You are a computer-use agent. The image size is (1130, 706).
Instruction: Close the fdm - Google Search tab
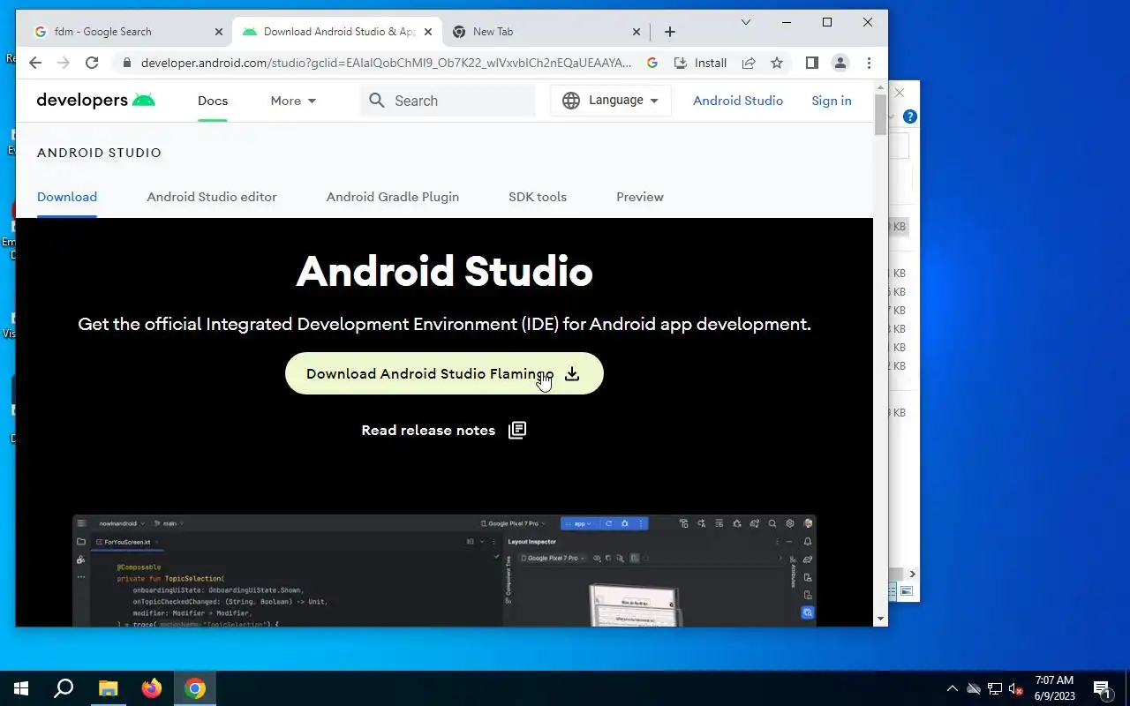(x=219, y=32)
